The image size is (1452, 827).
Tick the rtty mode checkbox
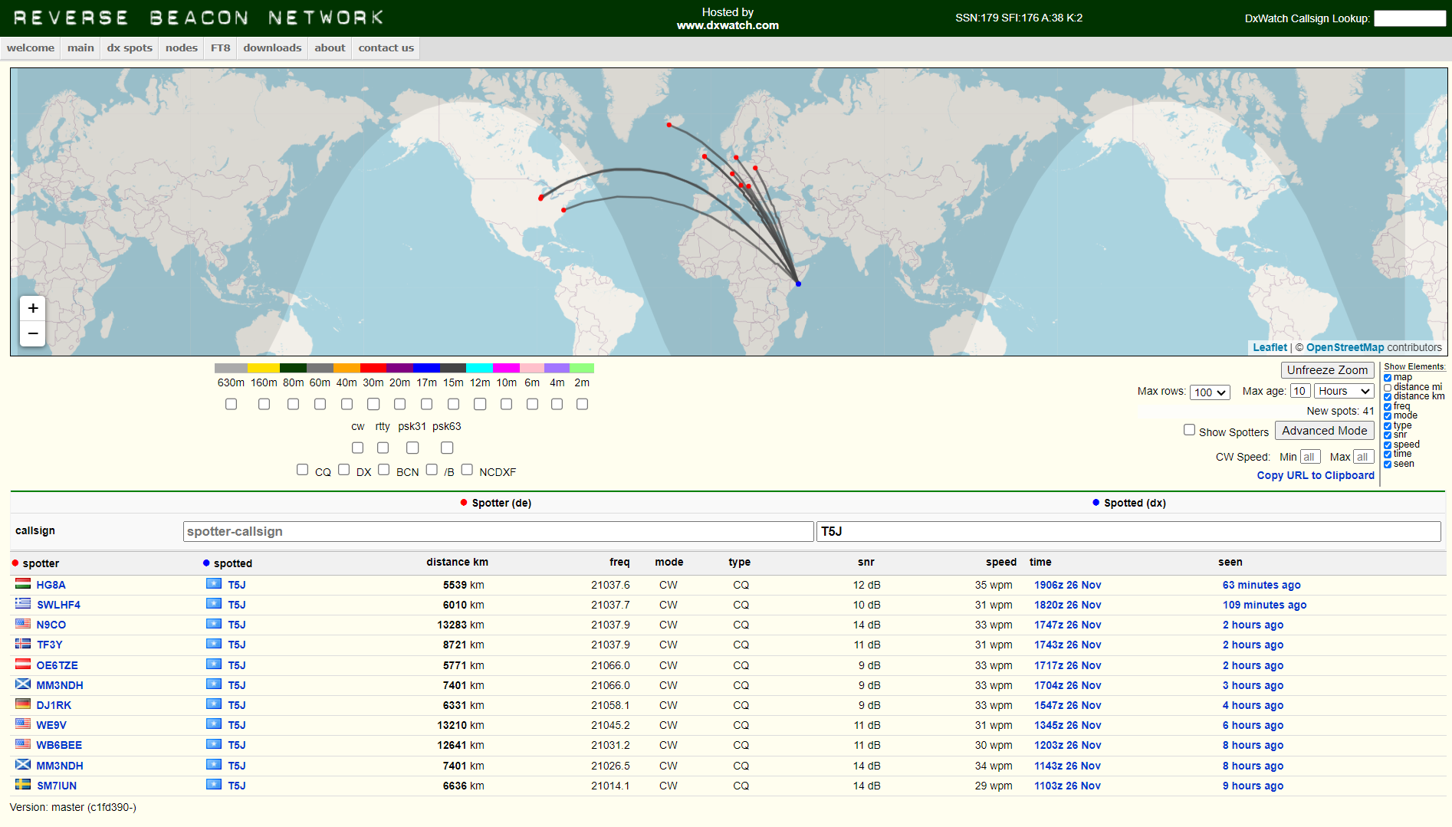point(383,448)
